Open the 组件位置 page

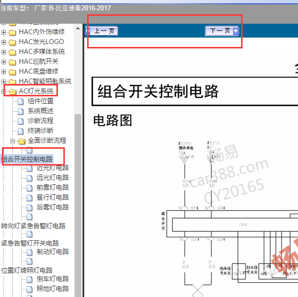[41, 101]
